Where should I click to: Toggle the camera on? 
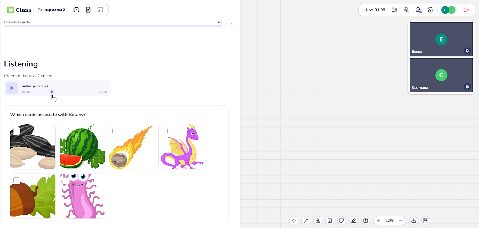click(394, 10)
